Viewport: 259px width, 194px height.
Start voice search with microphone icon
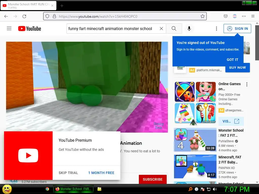point(189,29)
